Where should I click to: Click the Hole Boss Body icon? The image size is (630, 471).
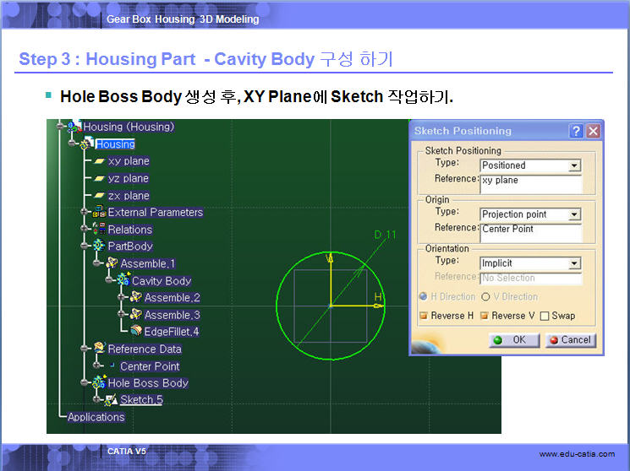tap(99, 383)
